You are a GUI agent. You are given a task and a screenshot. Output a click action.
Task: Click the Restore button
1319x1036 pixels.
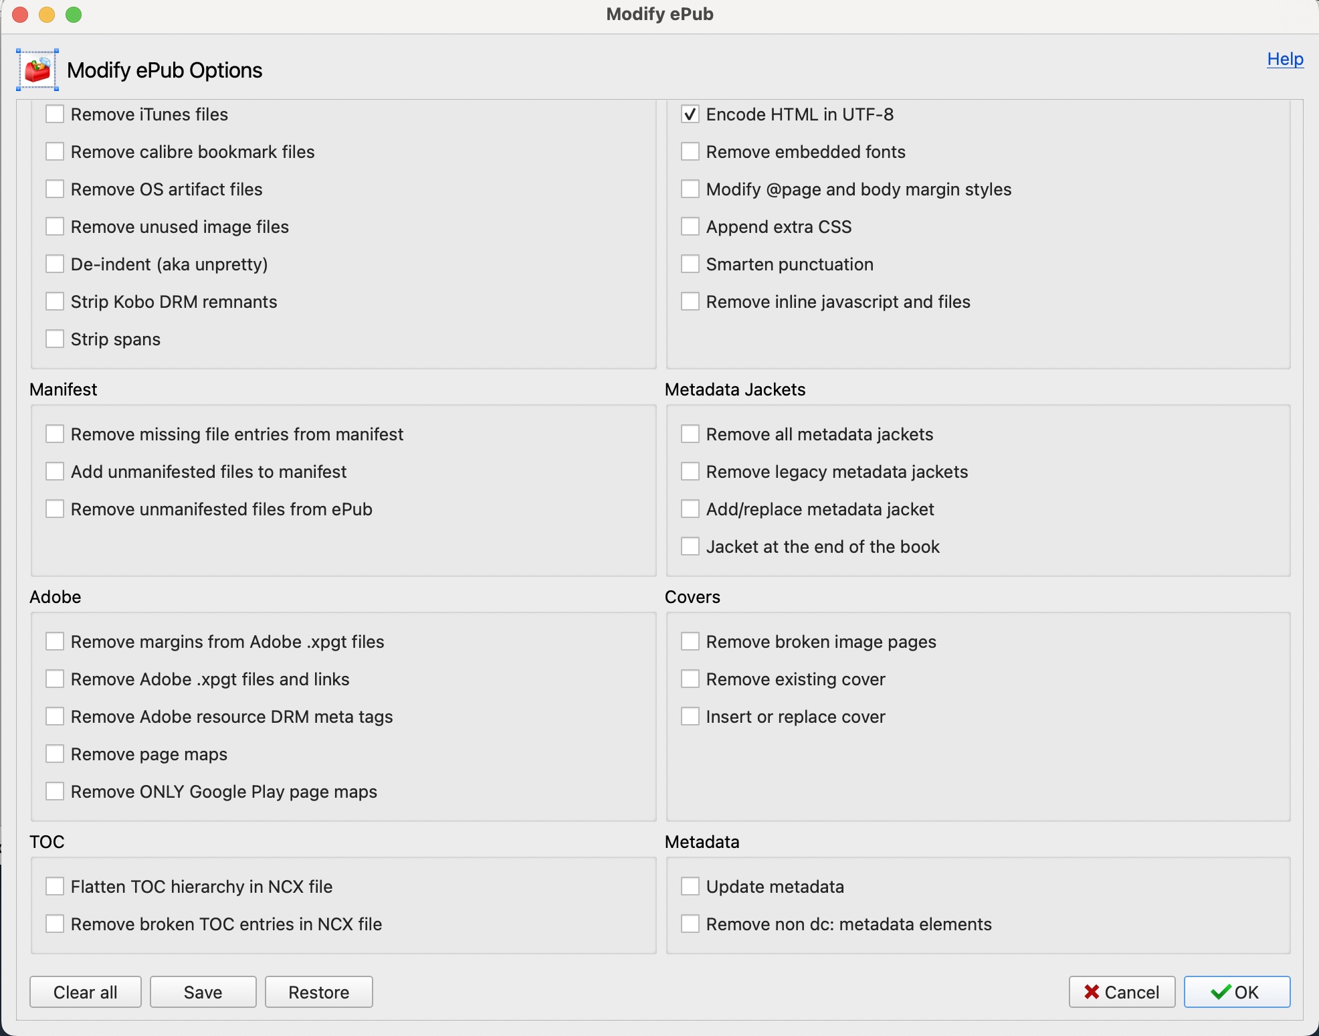coord(319,991)
